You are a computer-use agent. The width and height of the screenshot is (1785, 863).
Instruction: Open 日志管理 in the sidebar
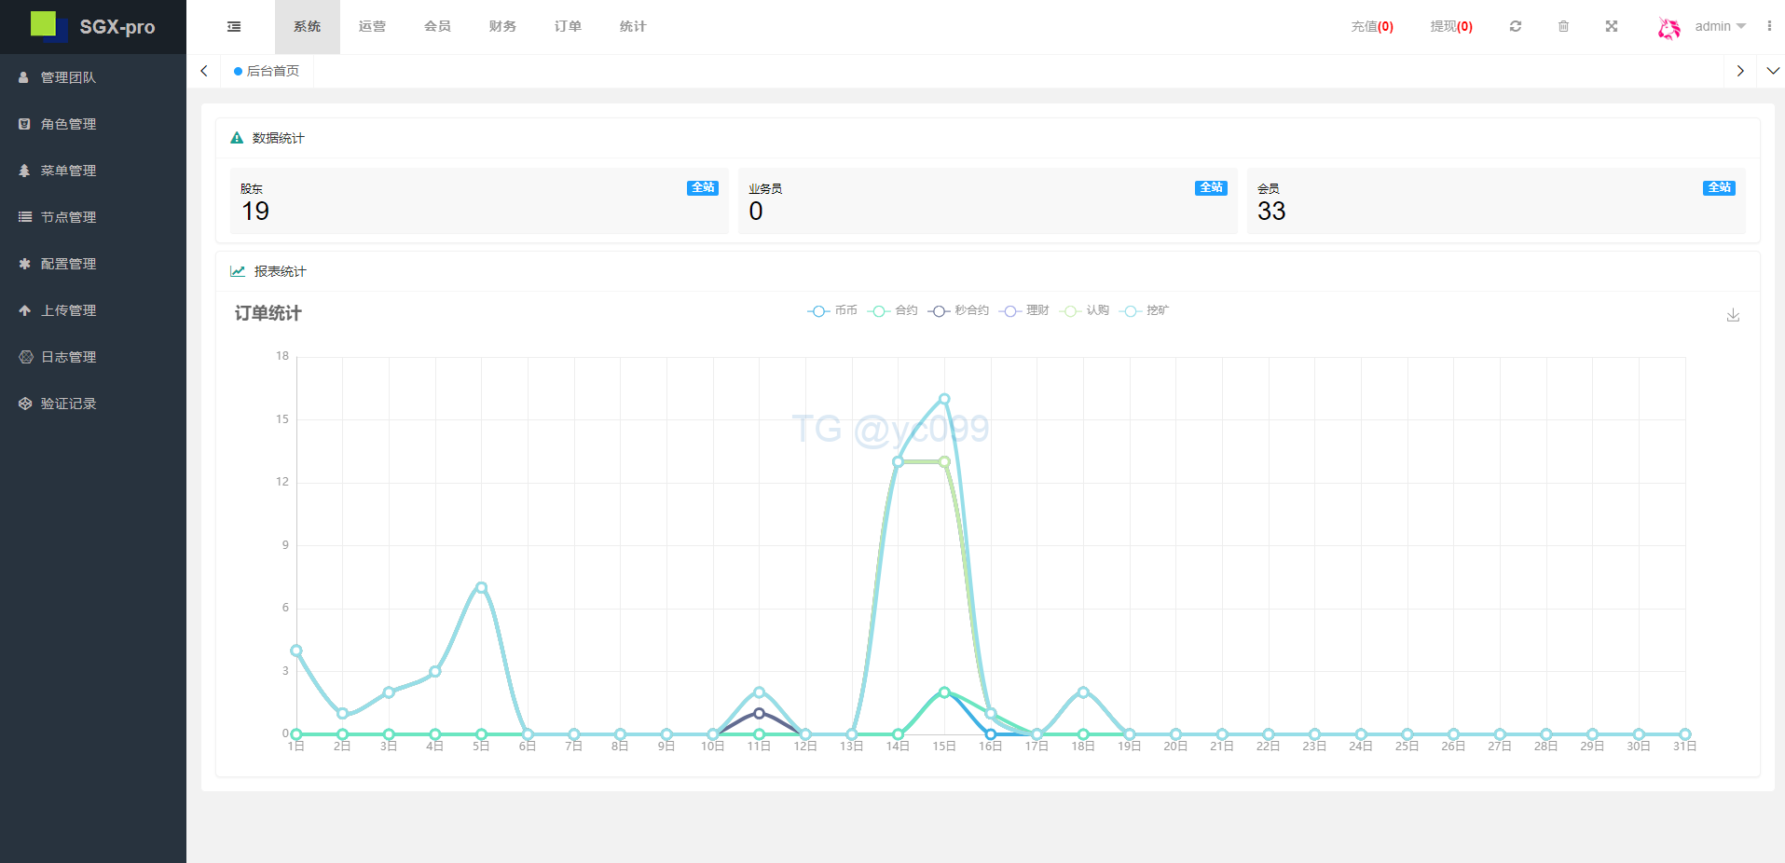click(68, 357)
